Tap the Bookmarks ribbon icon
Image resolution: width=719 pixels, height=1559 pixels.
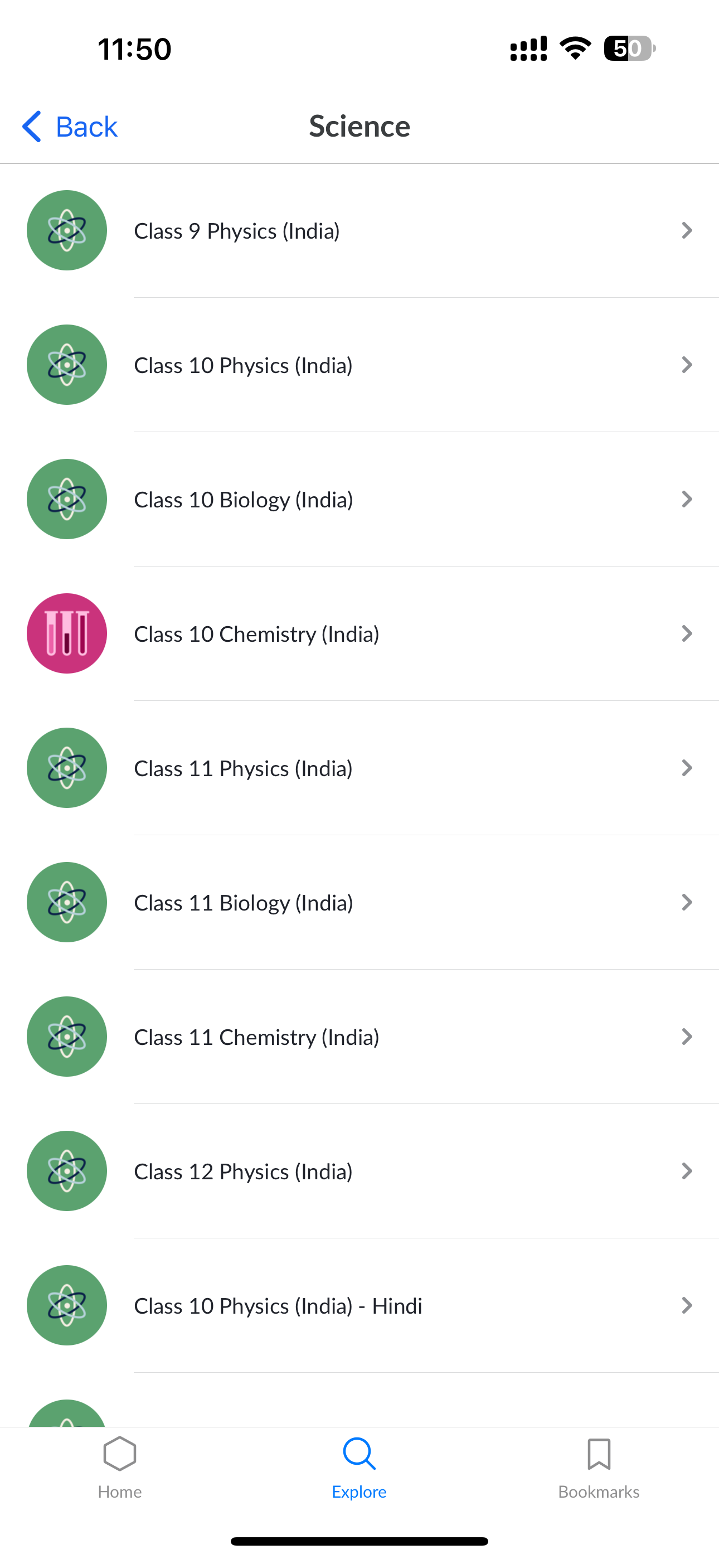(x=599, y=1454)
